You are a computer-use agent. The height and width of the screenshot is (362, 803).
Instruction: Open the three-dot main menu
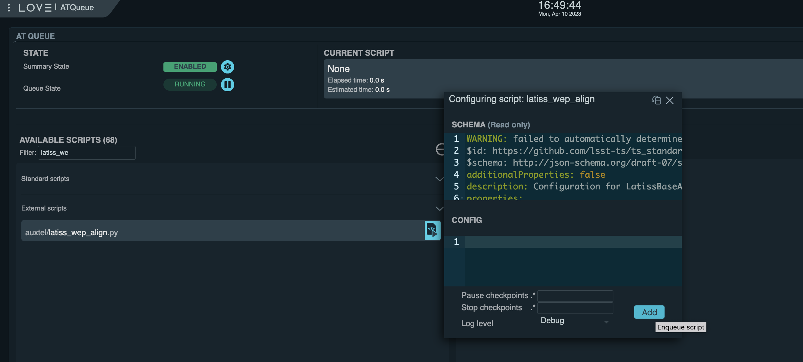pyautogui.click(x=9, y=8)
